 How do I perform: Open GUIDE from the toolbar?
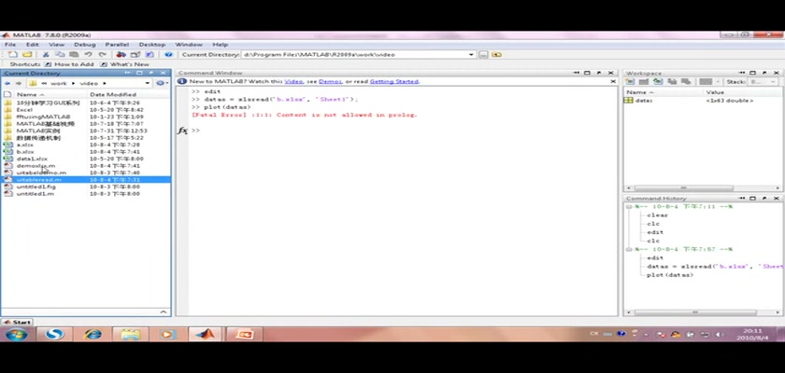[x=136, y=54]
